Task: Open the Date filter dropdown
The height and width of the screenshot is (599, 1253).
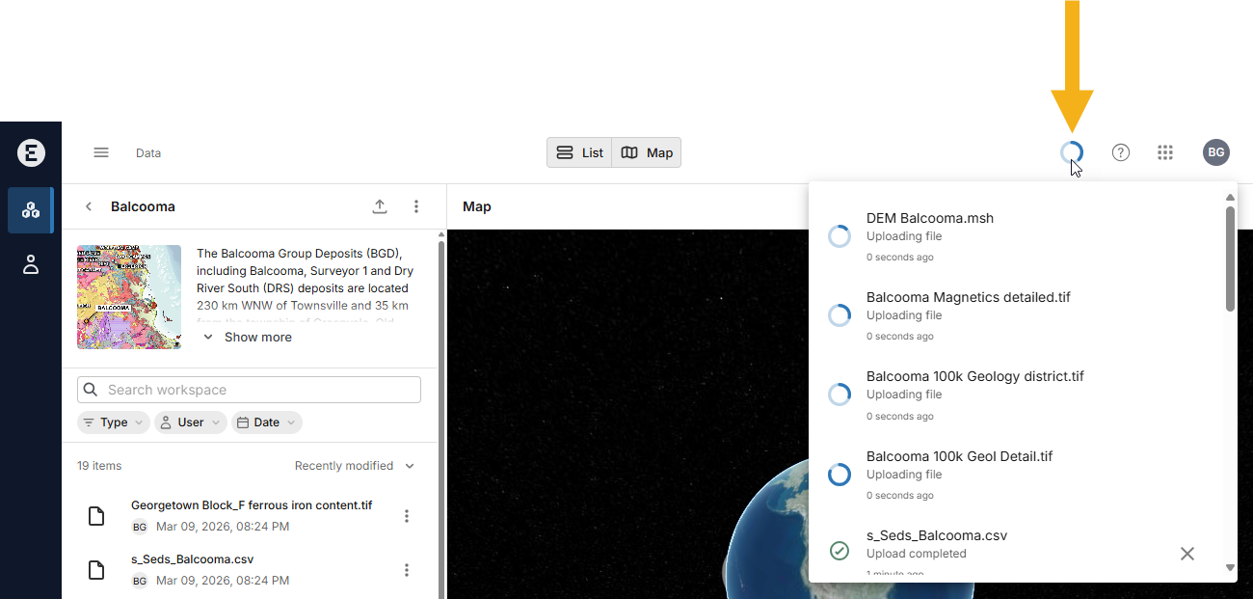Action: [267, 422]
